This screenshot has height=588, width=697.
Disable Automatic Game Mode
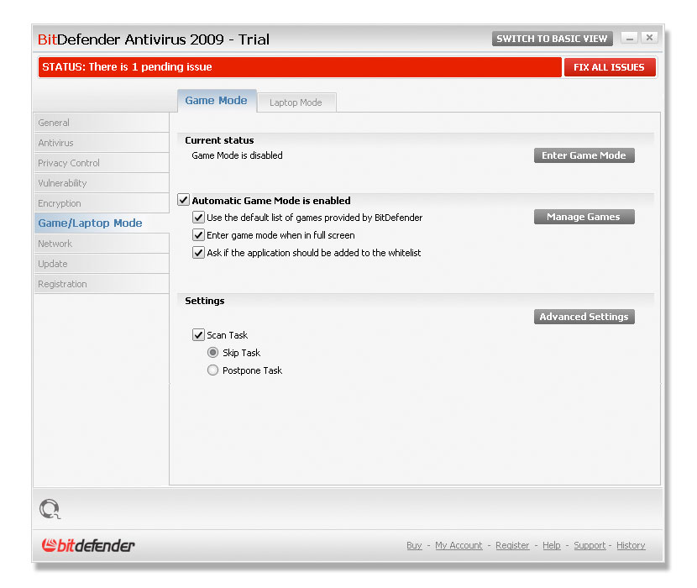(x=182, y=200)
